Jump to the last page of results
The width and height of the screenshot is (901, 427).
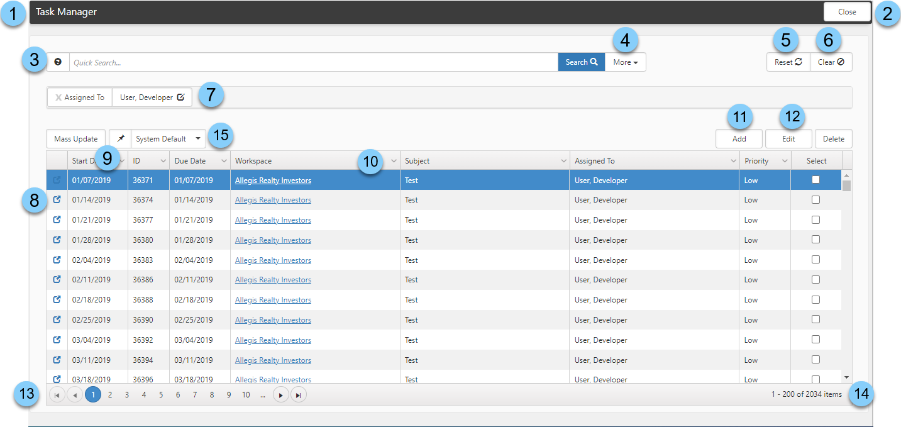pyautogui.click(x=299, y=395)
